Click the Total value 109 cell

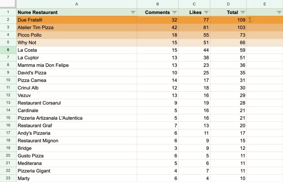click(x=228, y=20)
